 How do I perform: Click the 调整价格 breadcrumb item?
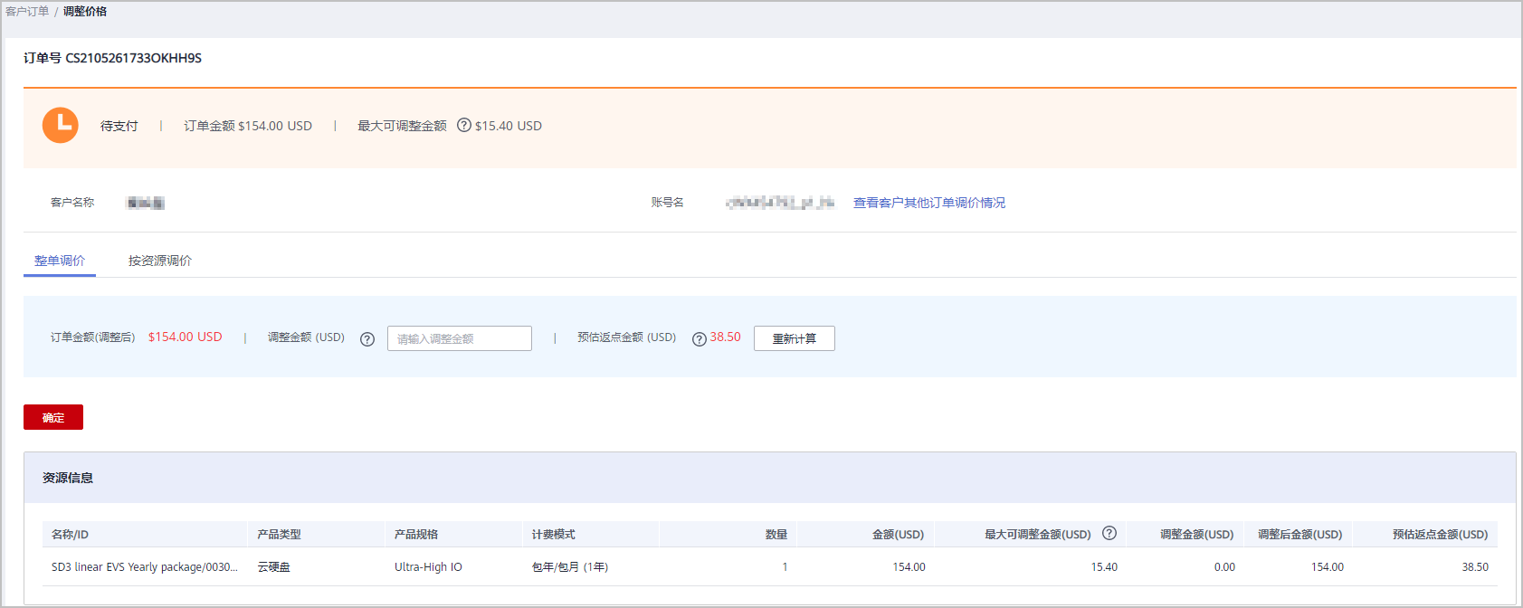[x=85, y=12]
